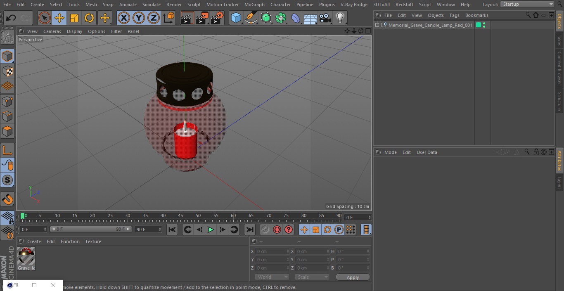This screenshot has height=291, width=564.
Task: Click Render View clapperboard icon
Action: pos(187,18)
